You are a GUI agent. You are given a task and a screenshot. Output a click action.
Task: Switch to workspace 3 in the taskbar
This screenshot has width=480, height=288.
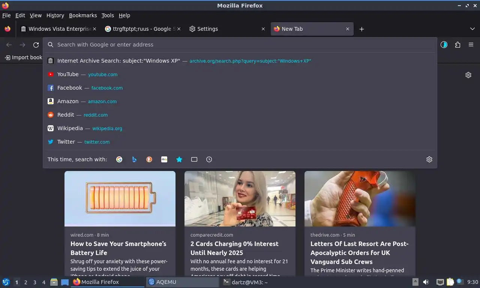pos(34,282)
